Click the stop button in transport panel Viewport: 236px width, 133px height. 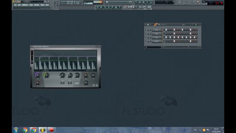[133, 7]
